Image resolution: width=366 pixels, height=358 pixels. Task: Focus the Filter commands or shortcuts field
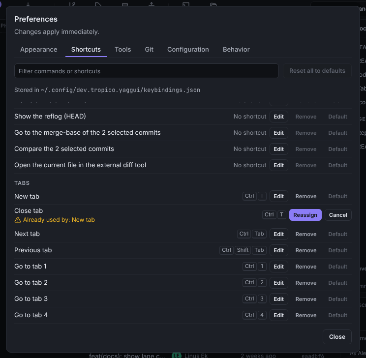147,71
